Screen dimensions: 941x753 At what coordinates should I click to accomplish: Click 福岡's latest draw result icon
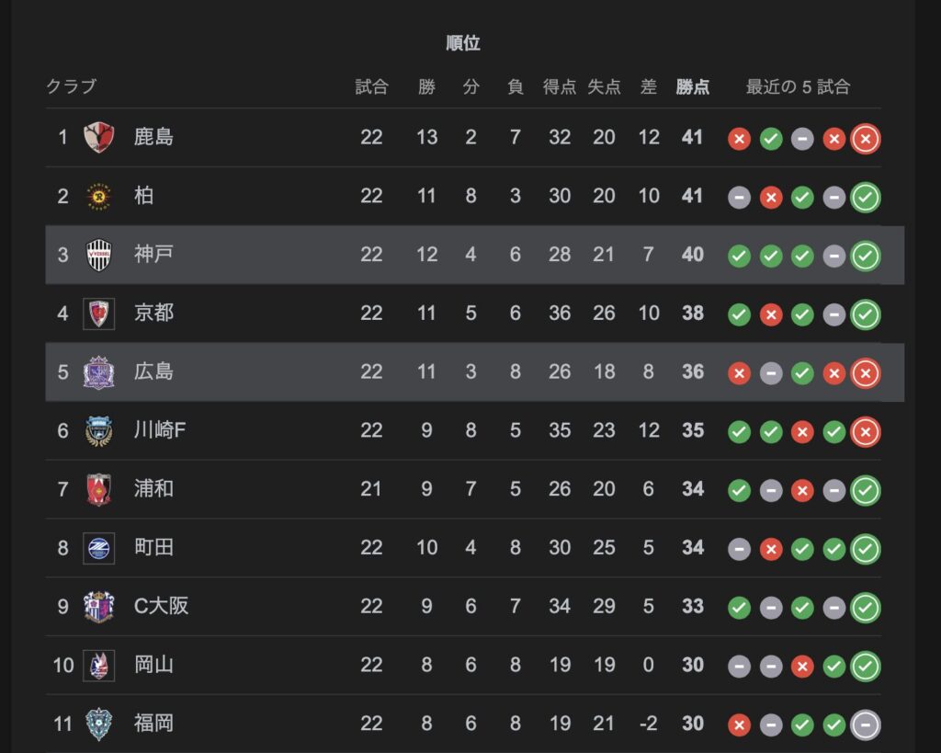click(866, 724)
